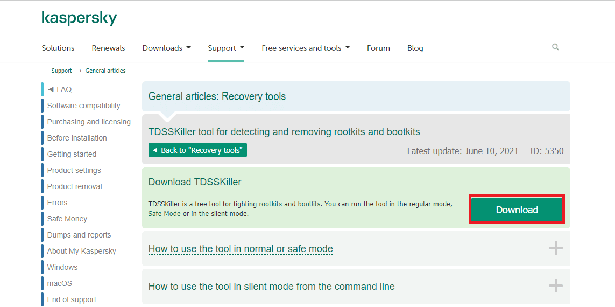Open Dumps and reports sidebar item
This screenshot has width=615, height=307.
coord(79,235)
